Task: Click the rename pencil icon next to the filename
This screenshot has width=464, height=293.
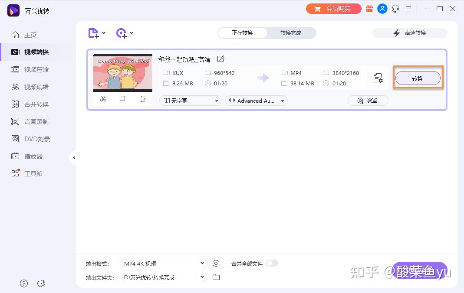Action: point(220,59)
